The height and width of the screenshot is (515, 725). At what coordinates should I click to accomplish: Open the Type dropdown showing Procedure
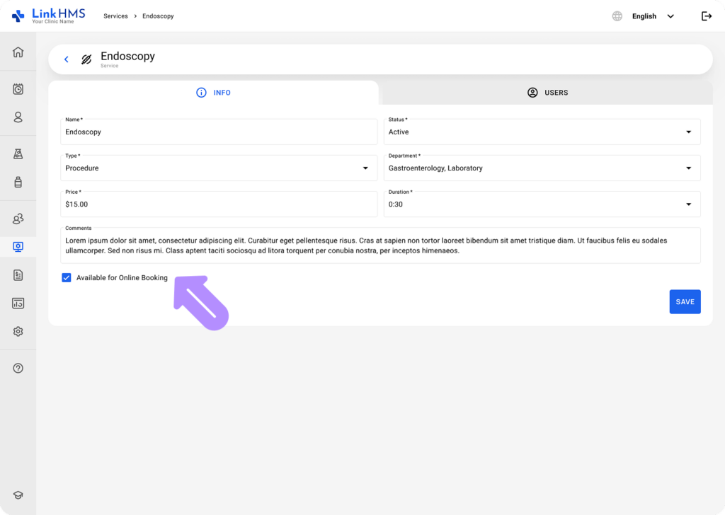pyautogui.click(x=219, y=168)
